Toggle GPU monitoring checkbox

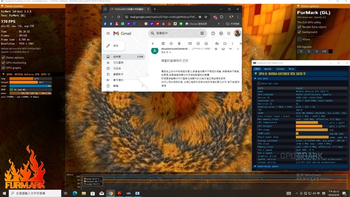pos(3,62)
